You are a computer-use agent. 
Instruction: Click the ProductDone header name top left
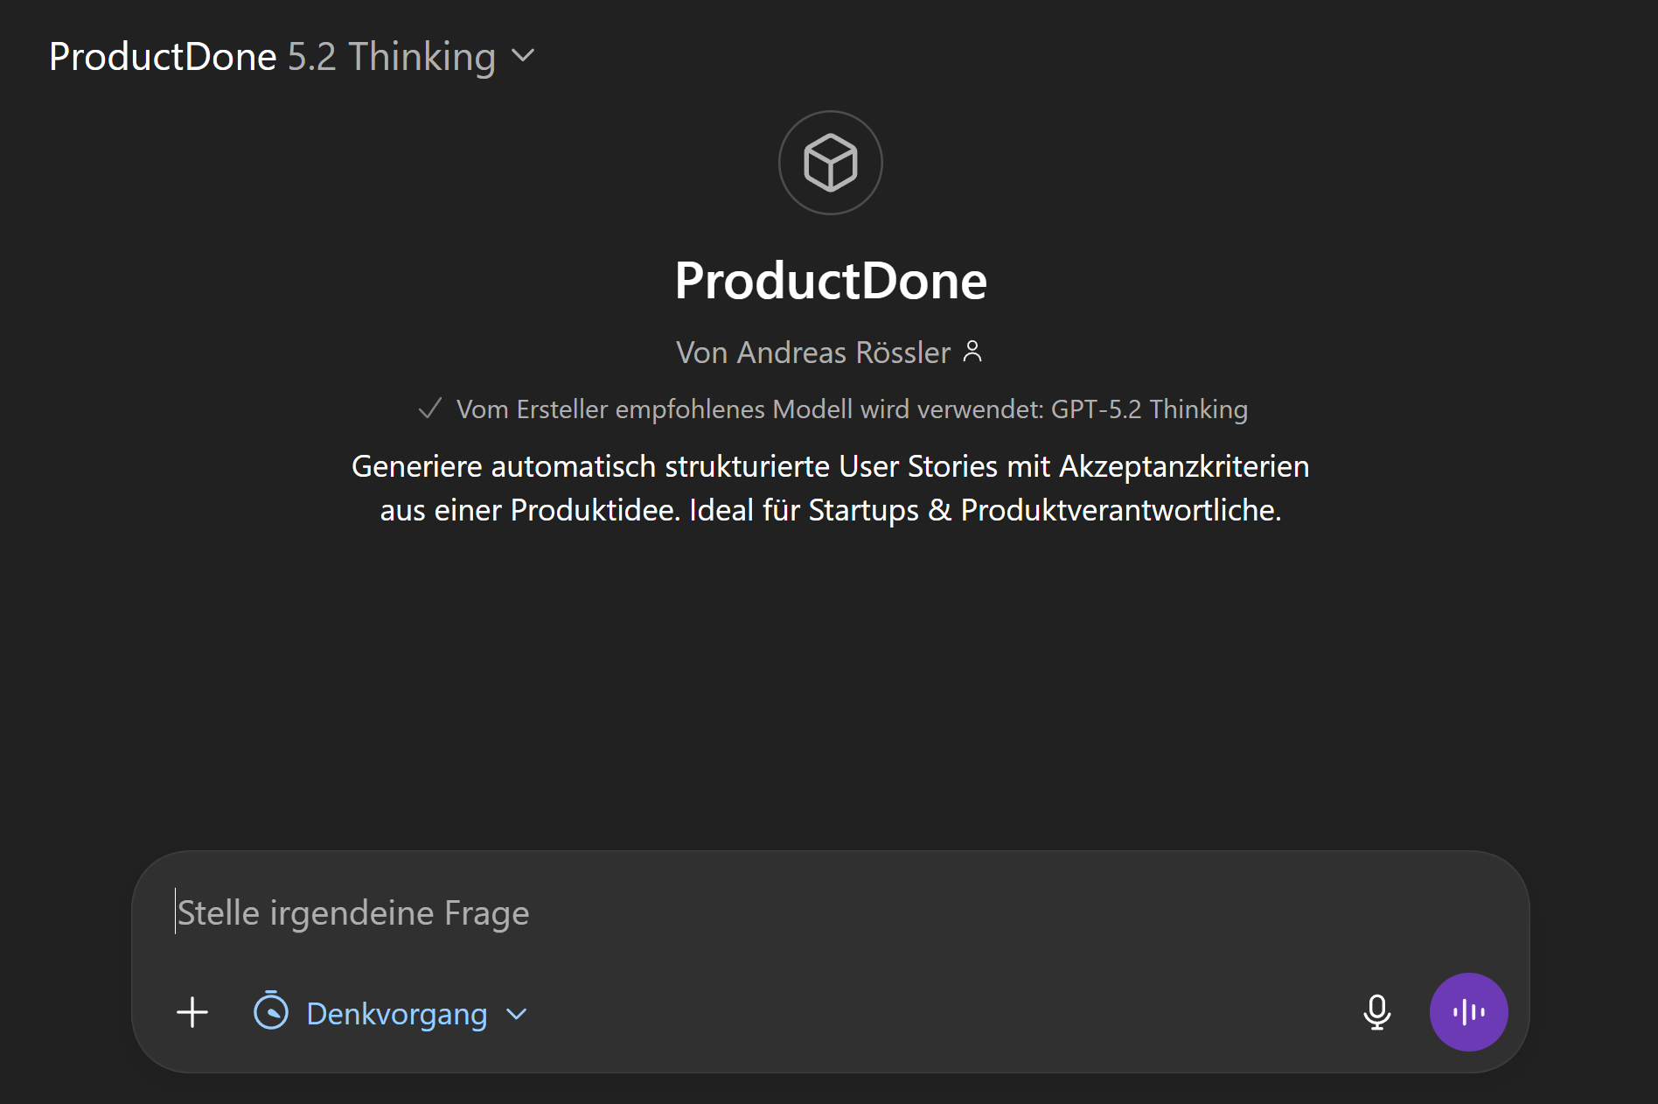point(162,56)
